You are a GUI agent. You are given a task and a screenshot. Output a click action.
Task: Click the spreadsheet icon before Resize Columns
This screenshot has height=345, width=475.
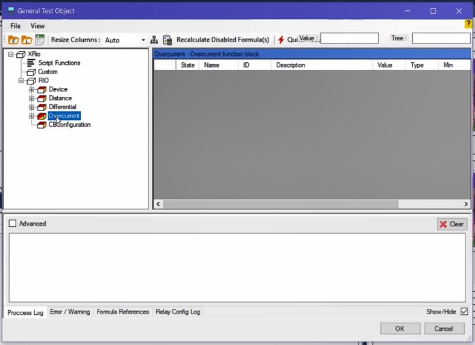[x=40, y=40]
